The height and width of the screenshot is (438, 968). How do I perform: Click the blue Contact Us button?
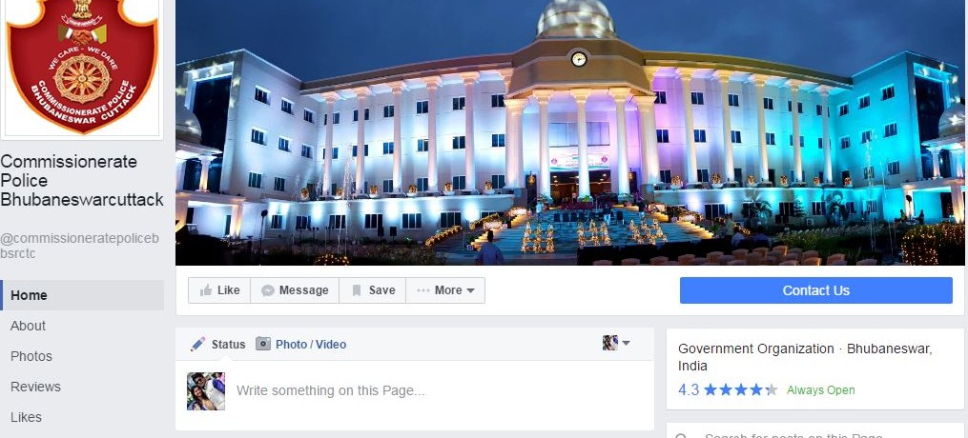815,290
